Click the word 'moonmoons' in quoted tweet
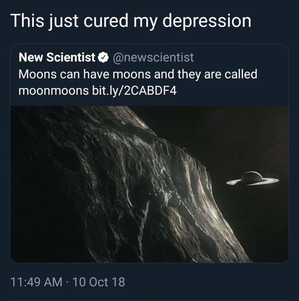Viewport: 299px width, 301px height. point(53,90)
